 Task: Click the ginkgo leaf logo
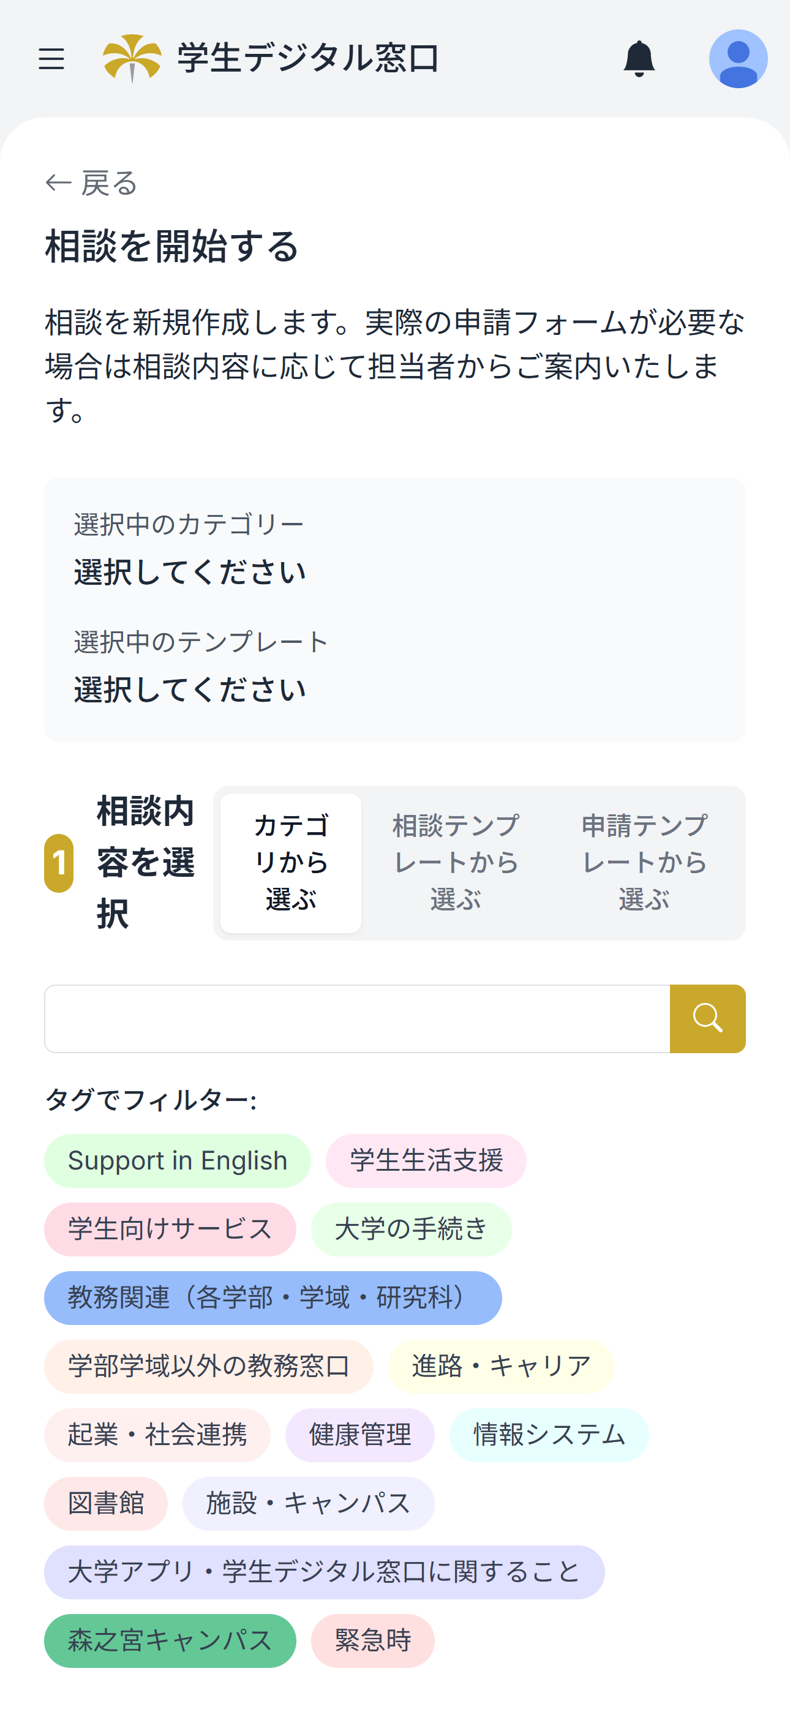pos(132,59)
